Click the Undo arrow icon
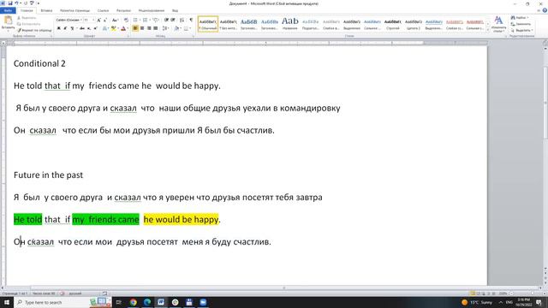The image size is (548, 308). point(16,3)
